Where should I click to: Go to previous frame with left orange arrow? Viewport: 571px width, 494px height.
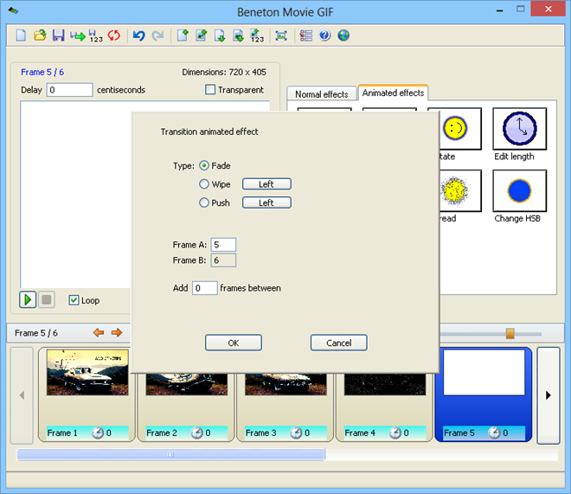(99, 333)
